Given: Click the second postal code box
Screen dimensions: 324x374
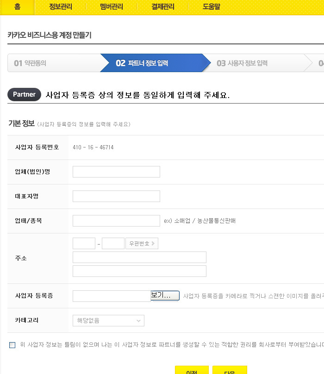Looking at the screenshot, I should click(113, 244).
